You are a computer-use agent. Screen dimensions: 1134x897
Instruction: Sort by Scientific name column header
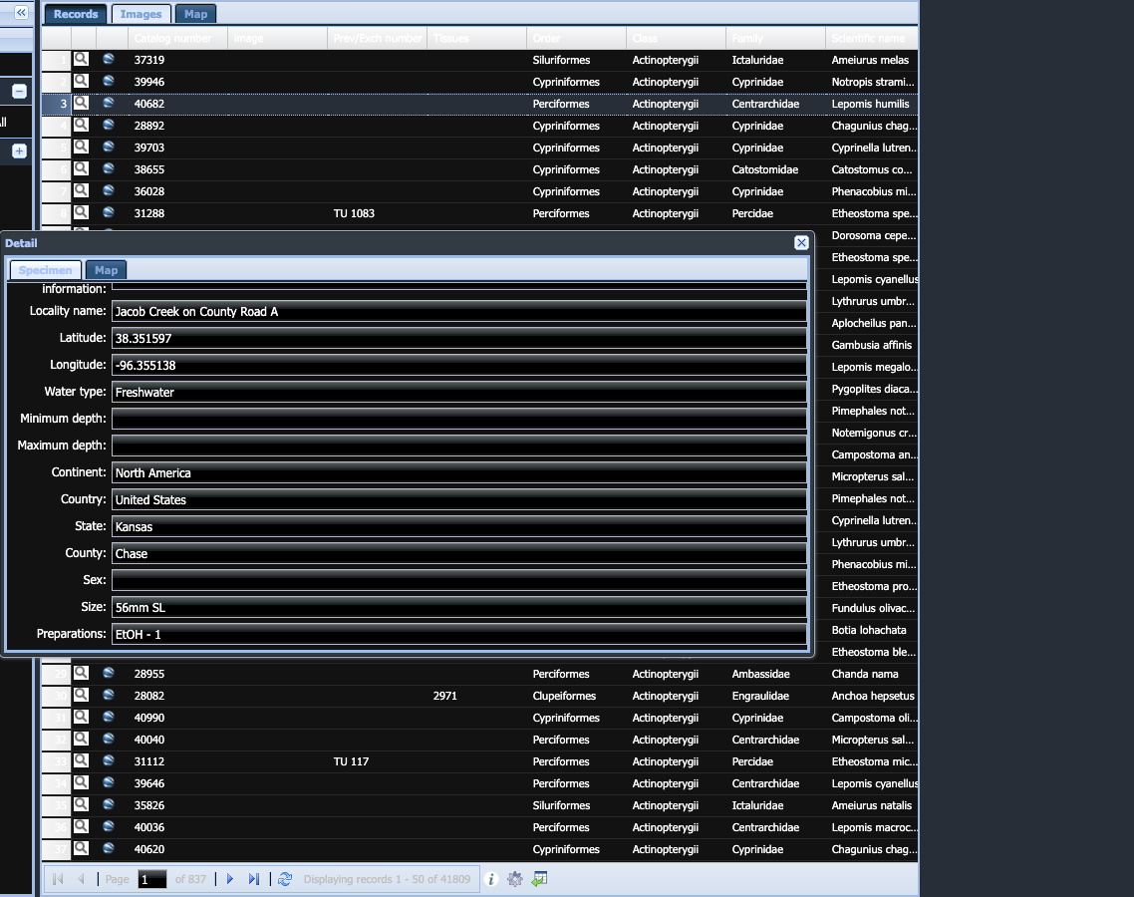872,38
